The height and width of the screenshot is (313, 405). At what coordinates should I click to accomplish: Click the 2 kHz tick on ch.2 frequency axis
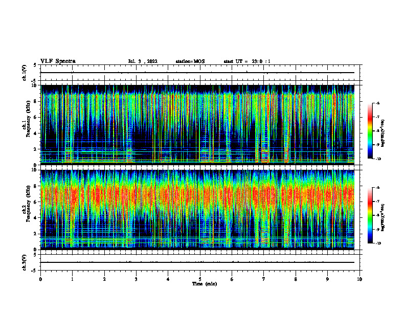point(35,234)
